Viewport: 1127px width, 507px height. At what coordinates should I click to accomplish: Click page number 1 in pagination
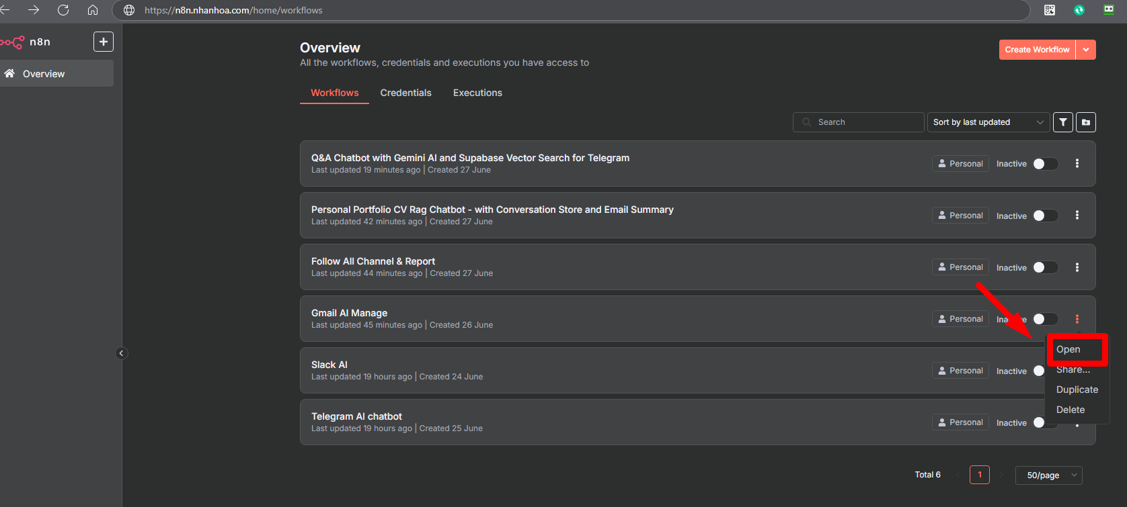[x=980, y=475]
